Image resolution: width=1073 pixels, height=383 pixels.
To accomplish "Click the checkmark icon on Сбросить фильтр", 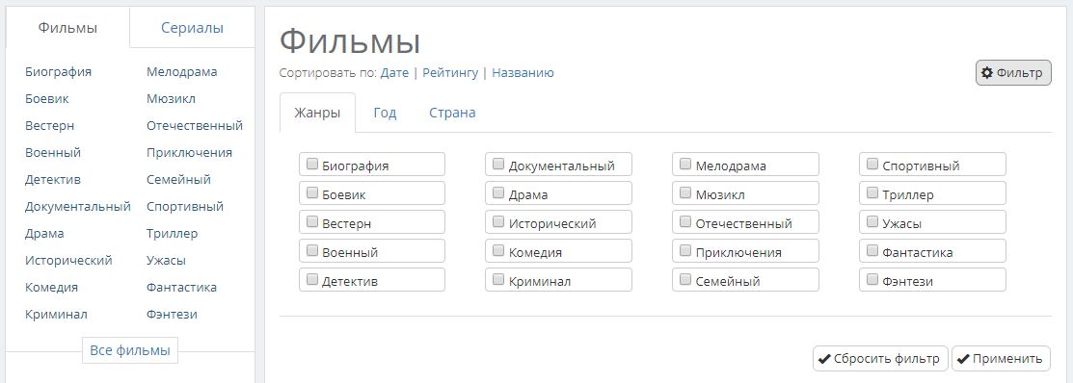I will coord(824,359).
